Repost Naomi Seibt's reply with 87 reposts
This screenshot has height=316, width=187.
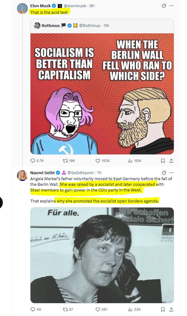pyautogui.click(x=68, y=309)
